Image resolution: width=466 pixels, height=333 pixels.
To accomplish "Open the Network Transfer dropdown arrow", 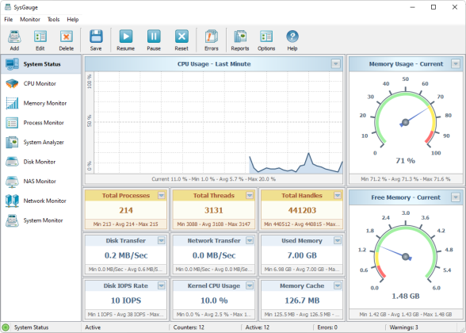I will coord(250,240).
